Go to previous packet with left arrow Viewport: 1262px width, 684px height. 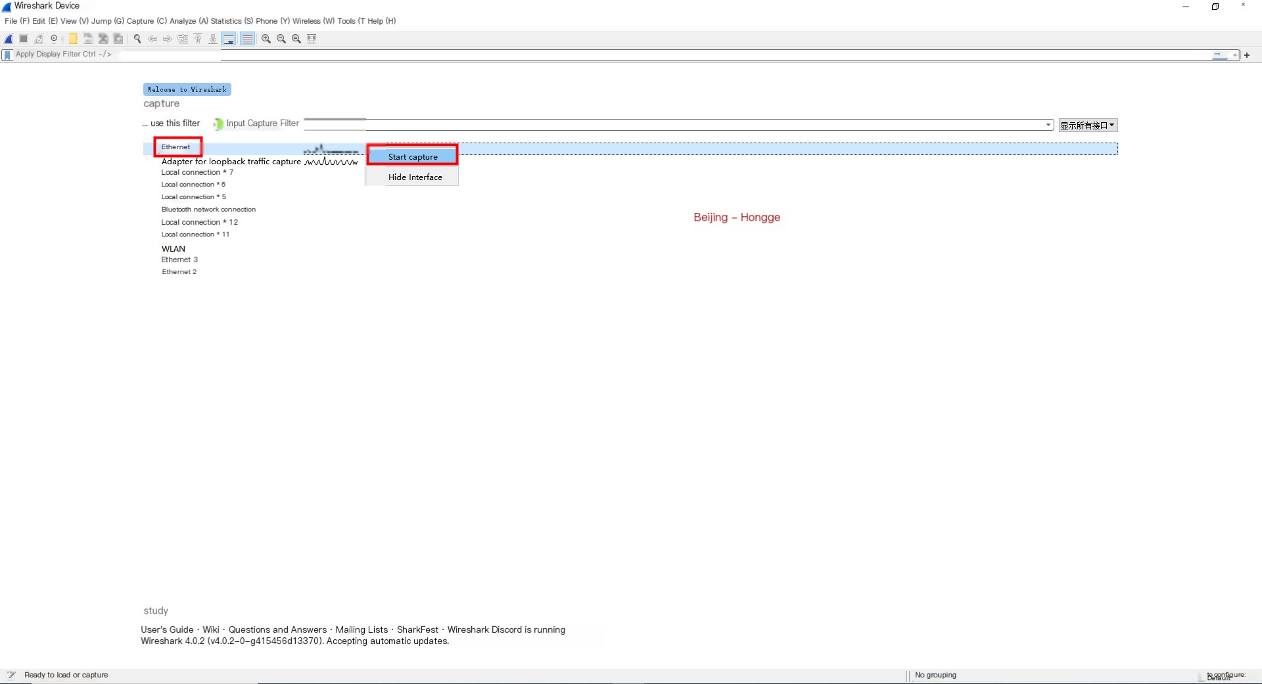152,39
